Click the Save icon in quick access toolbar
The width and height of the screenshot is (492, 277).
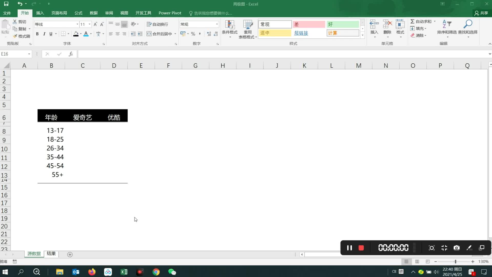[x=6, y=4]
